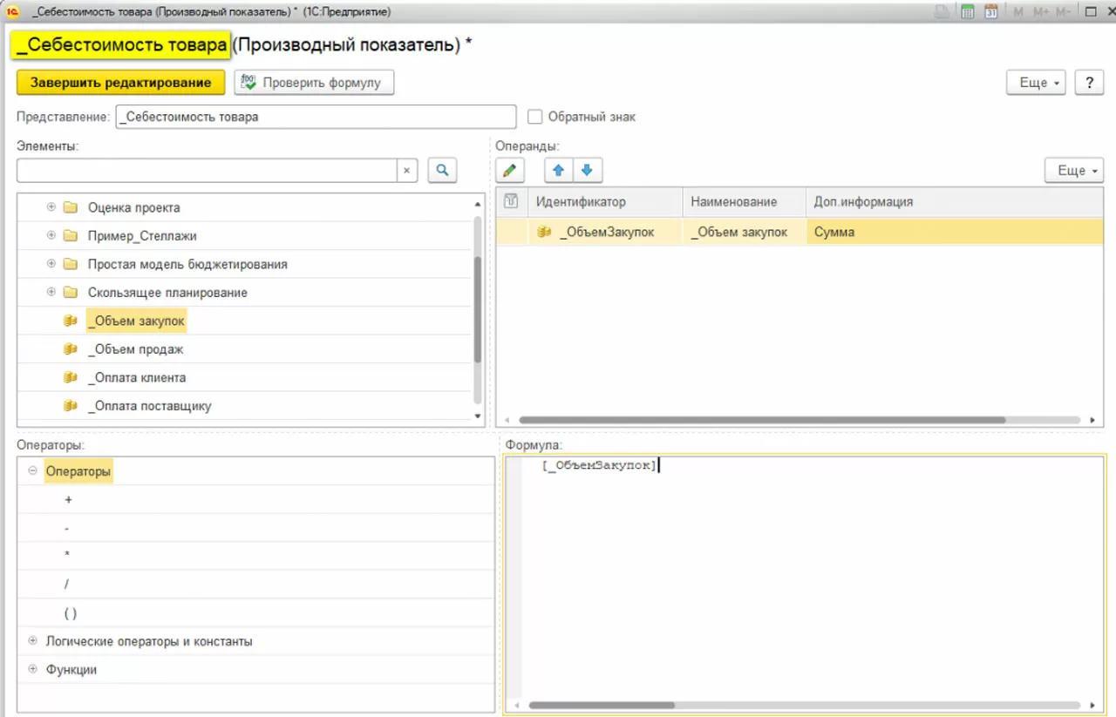Click the help question mark button

pyautogui.click(x=1089, y=83)
